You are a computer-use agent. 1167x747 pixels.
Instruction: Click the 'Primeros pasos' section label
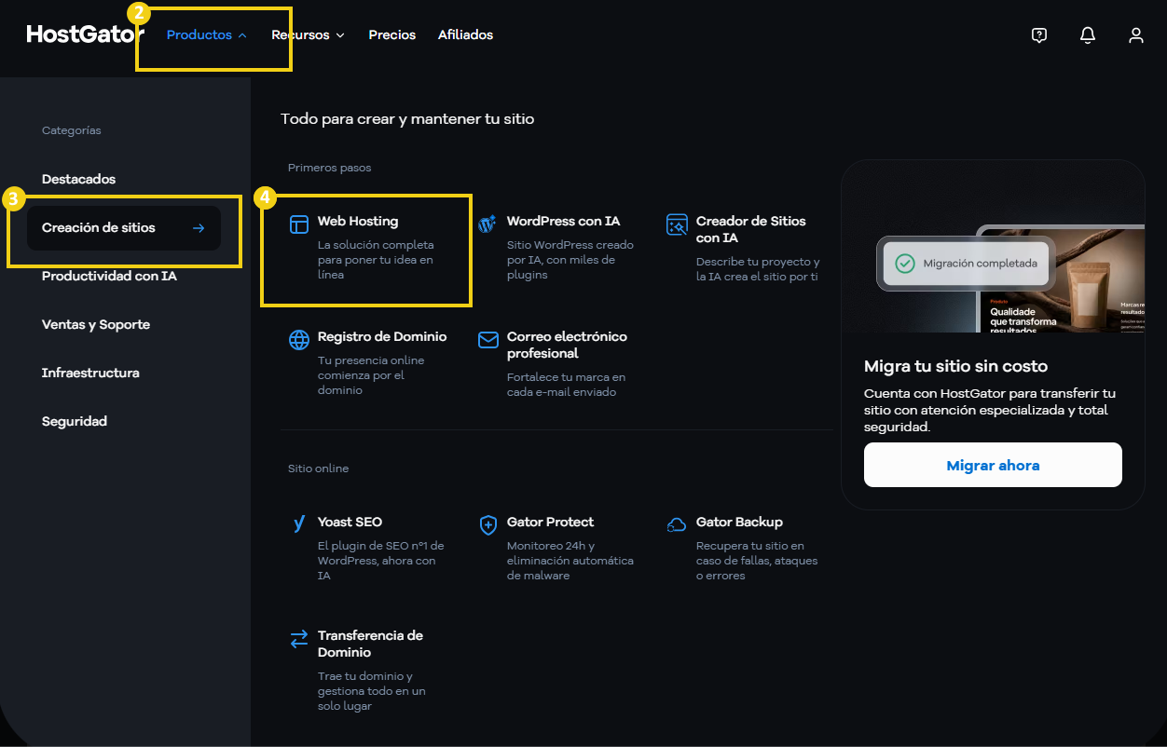click(329, 168)
